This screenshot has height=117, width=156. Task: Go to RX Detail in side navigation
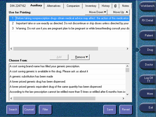[x=147, y=20]
